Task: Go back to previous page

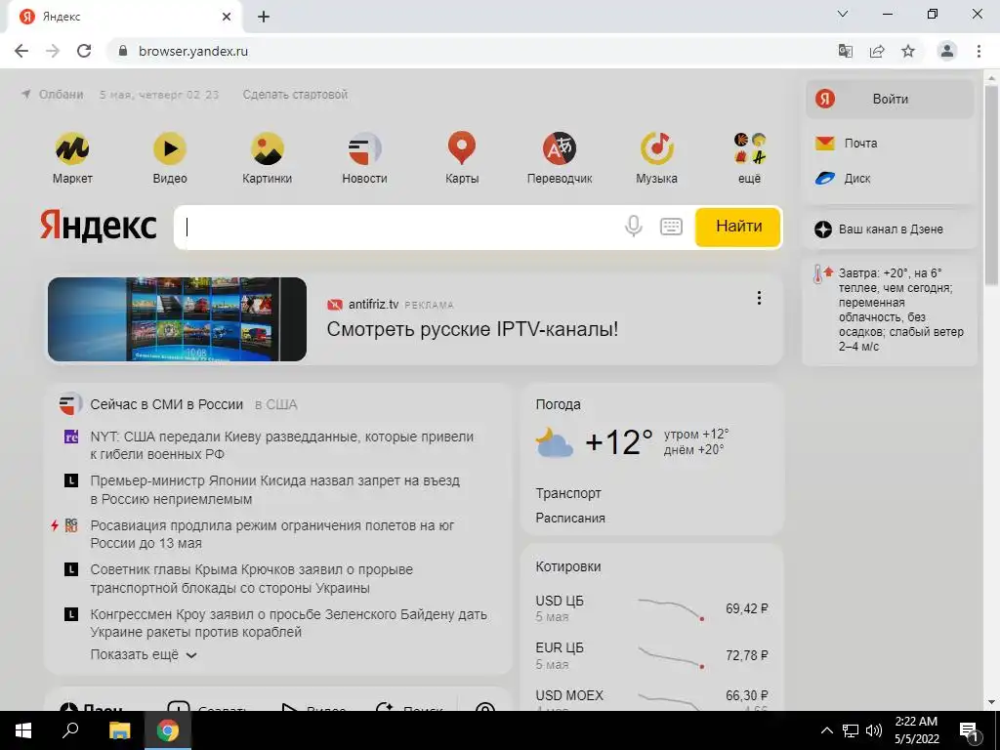Action: pos(21,51)
